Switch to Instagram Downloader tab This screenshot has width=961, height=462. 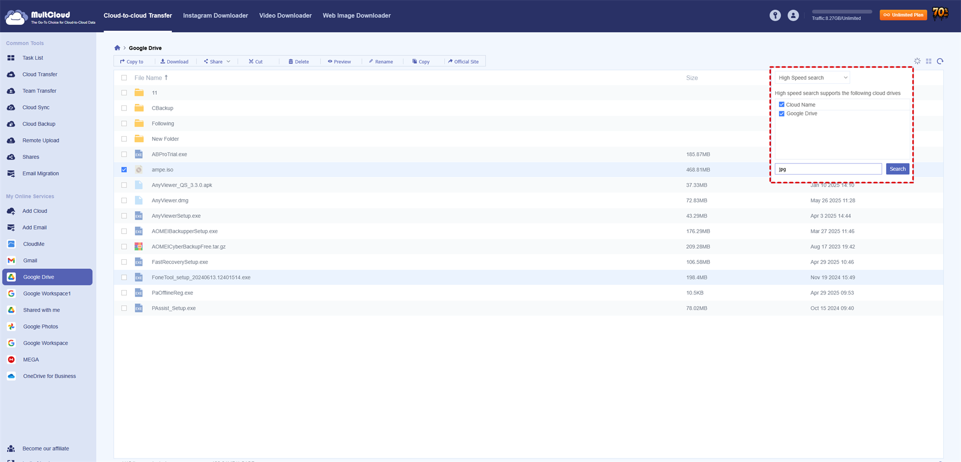[215, 16]
